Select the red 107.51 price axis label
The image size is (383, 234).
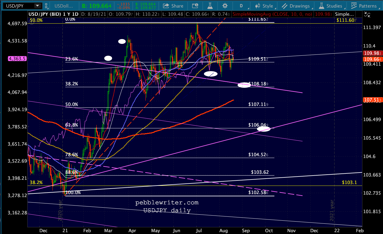pyautogui.click(x=373, y=100)
